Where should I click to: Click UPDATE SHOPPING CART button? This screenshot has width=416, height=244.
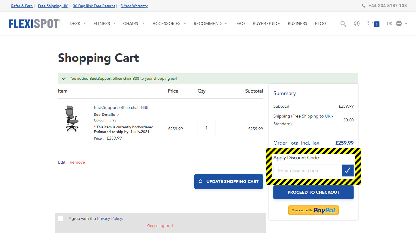(x=229, y=182)
